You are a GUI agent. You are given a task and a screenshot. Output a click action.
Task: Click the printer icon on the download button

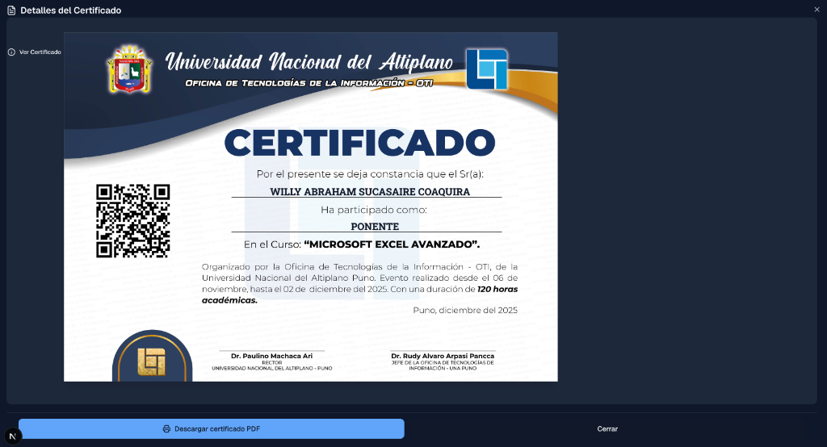tap(166, 429)
